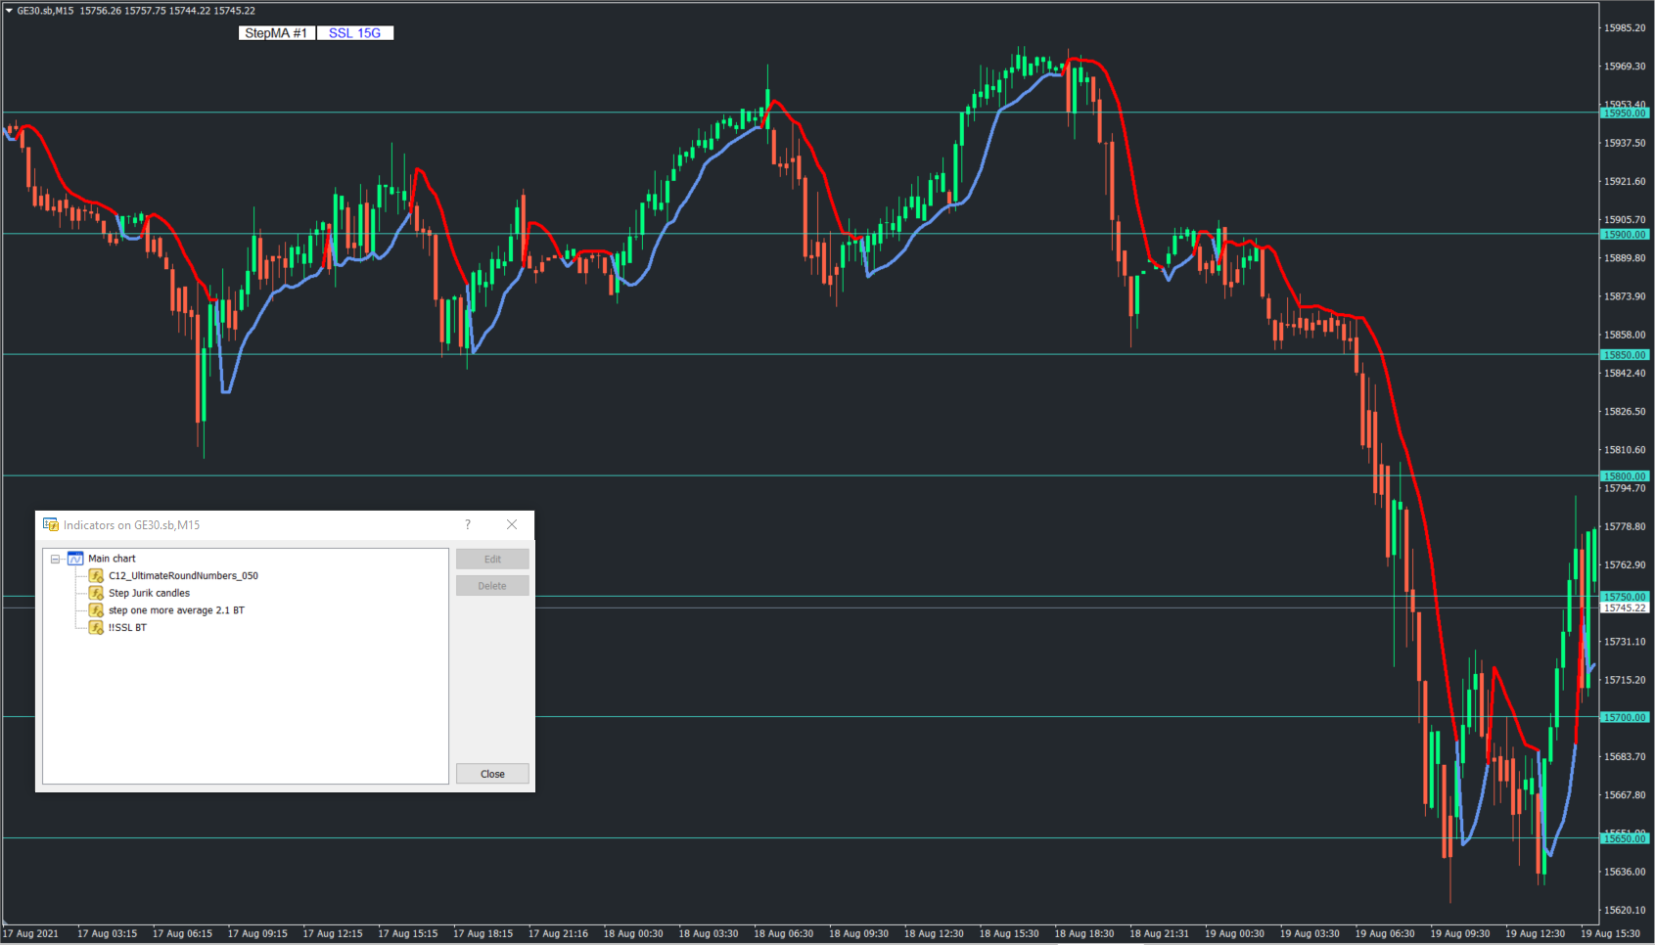Click the 15900.00 round-number price label
Viewport: 1655px width, 945px height.
pyautogui.click(x=1625, y=235)
